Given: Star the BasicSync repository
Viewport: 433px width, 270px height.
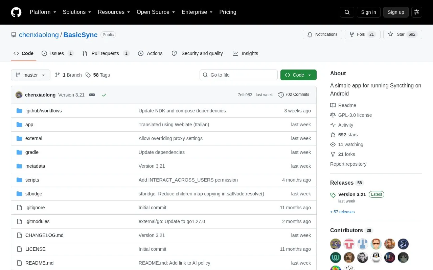Looking at the screenshot, I should point(403,34).
